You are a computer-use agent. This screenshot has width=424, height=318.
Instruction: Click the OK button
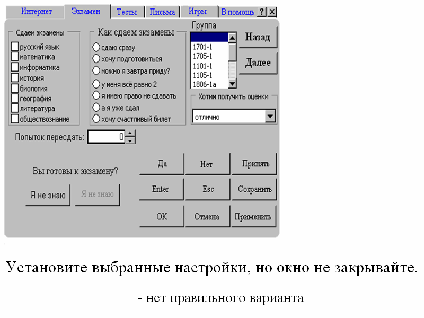pyautogui.click(x=162, y=216)
